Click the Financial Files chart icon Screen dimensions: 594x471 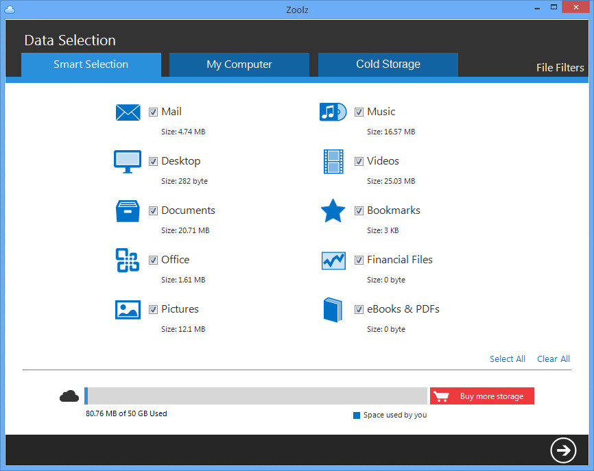[333, 261]
